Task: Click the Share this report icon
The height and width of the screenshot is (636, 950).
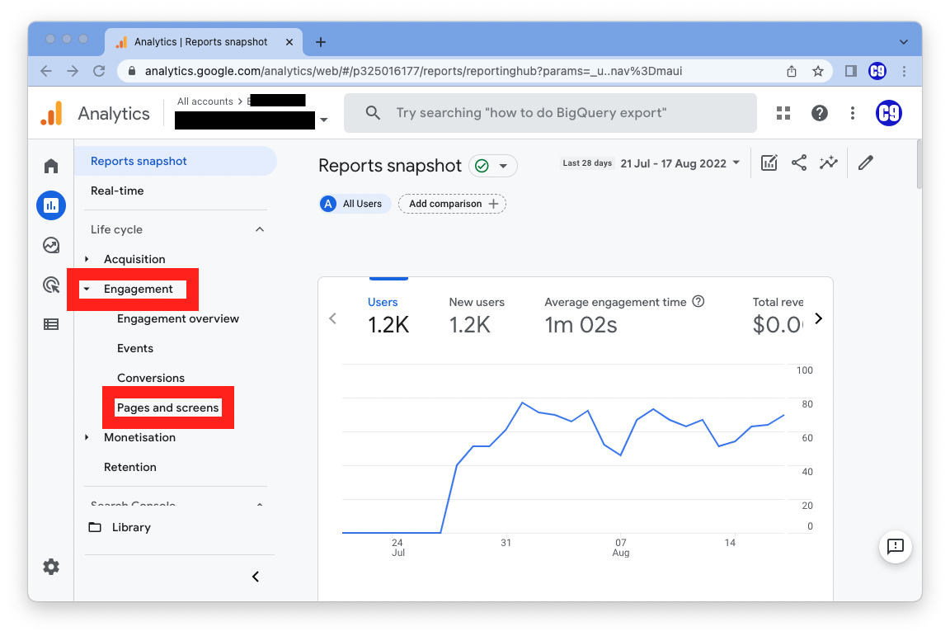Action: point(798,163)
